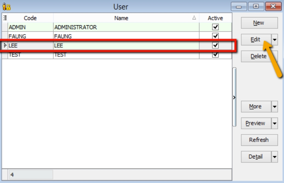Select the LEE code cell
The height and width of the screenshot is (183, 284).
pos(30,45)
